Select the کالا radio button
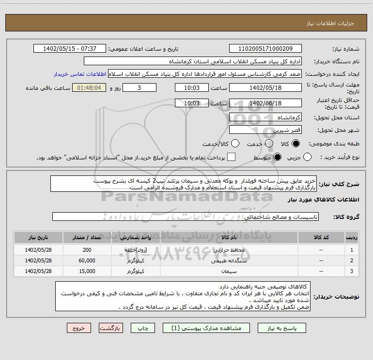 coord(295,144)
